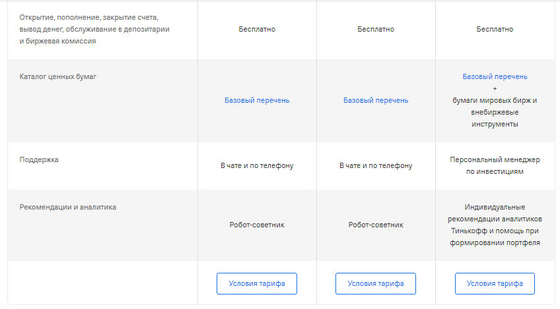Select В чате и по телефону, middle column

point(376,166)
